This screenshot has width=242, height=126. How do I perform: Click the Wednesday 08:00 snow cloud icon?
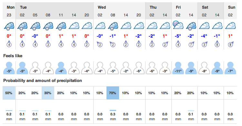coord(113,26)
